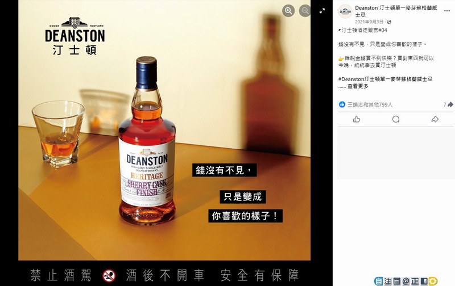Viewport: 455px width, 286px height.
Task: Click the 正 input method icon
Action: (415, 281)
